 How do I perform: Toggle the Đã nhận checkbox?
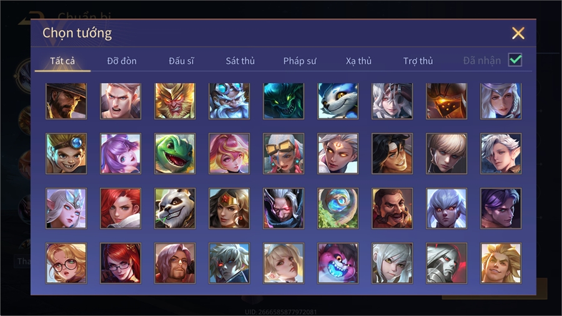click(x=515, y=60)
